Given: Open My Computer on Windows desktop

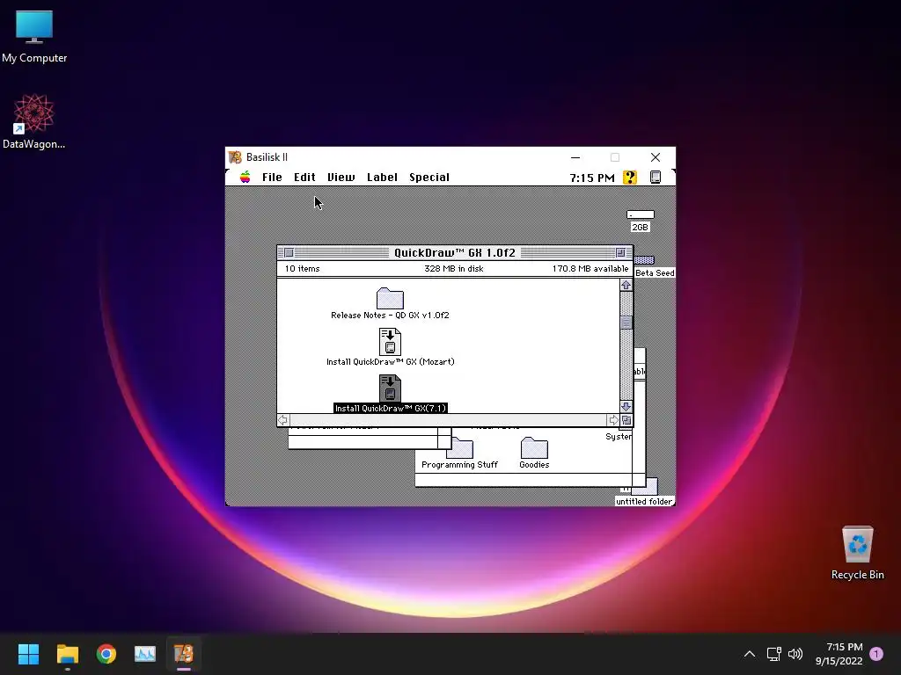Looking at the screenshot, I should 34,37.
